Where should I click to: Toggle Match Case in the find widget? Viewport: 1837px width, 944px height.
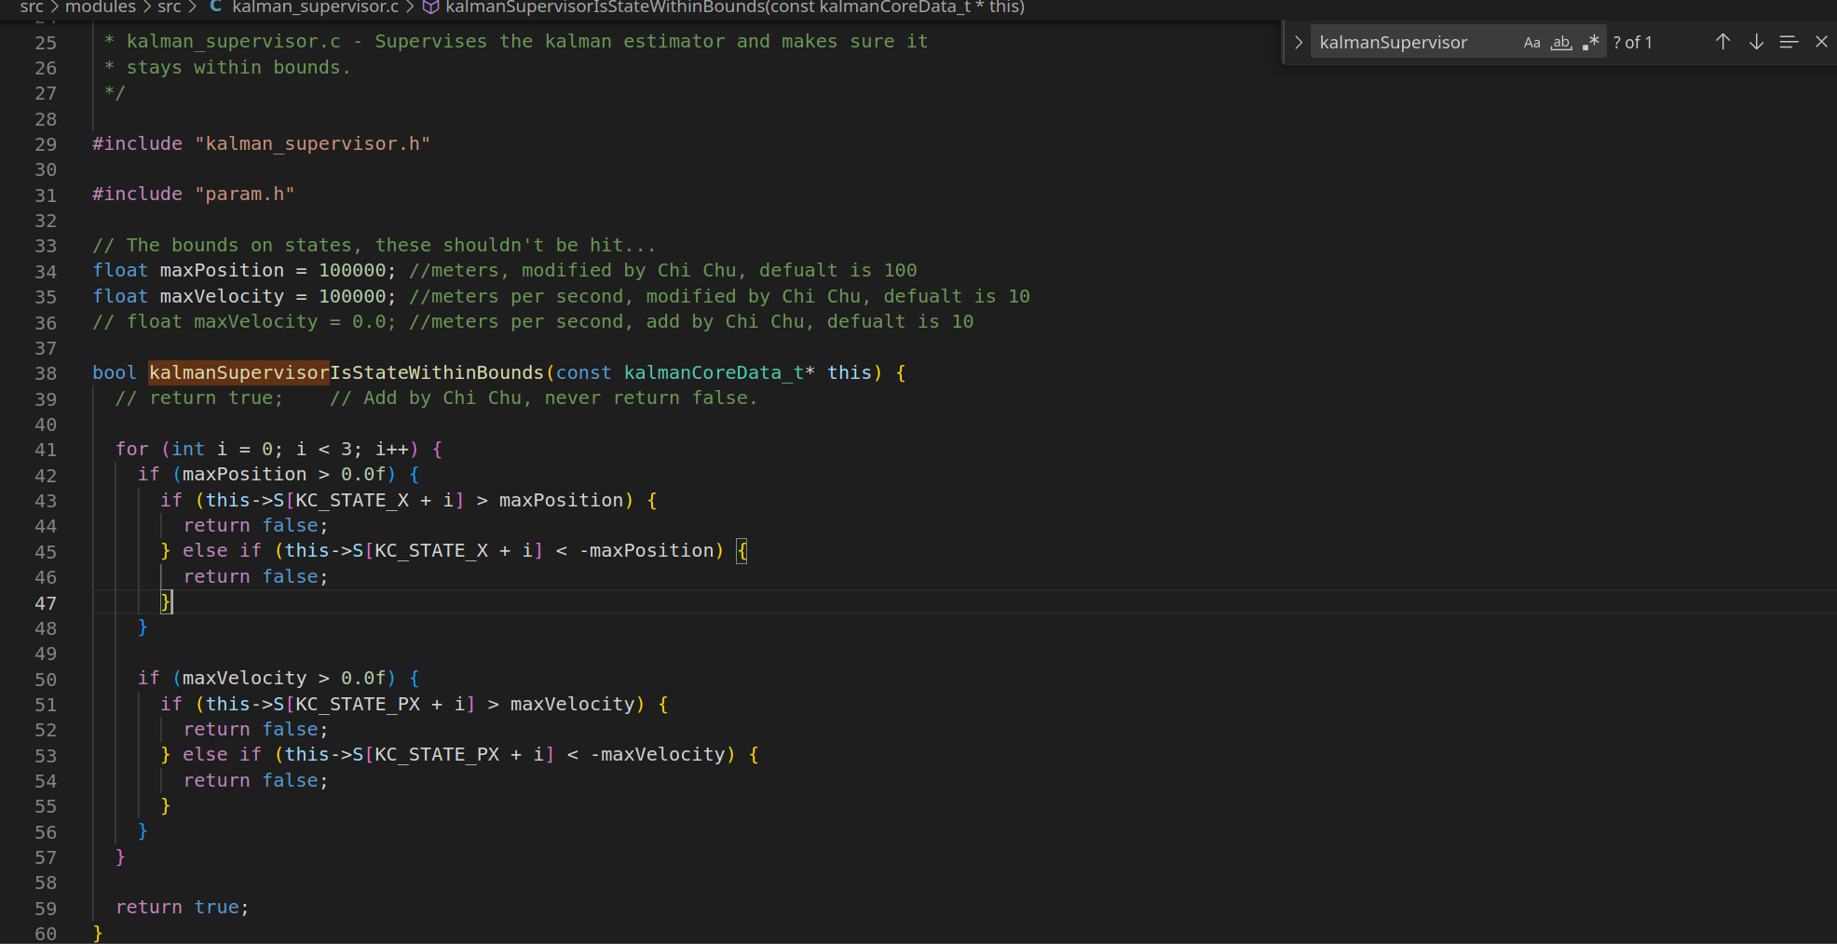tap(1531, 42)
